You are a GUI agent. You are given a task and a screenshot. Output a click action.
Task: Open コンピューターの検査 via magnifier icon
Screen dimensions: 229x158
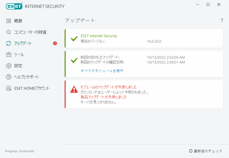click(8, 32)
